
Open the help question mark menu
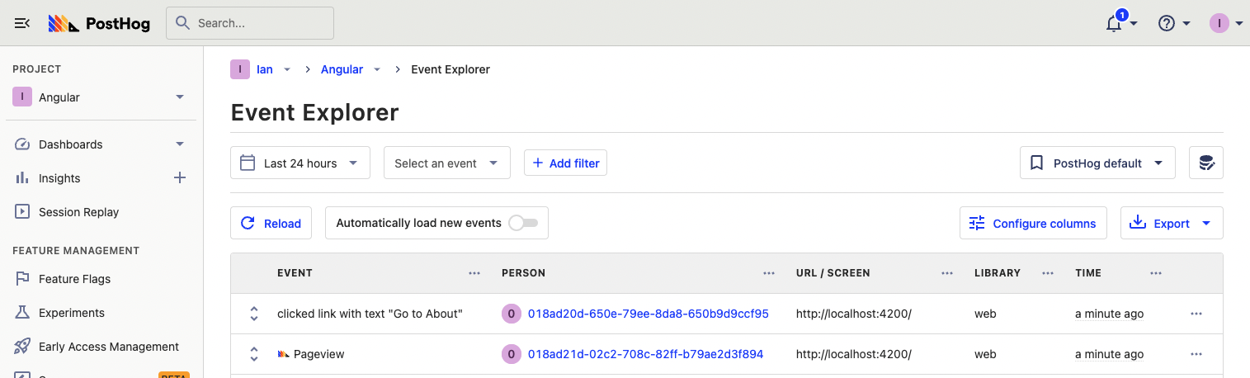point(1167,23)
